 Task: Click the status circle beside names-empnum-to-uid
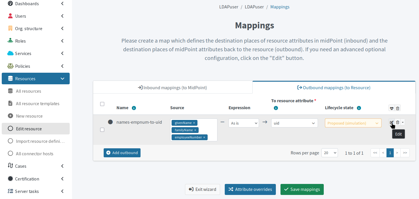click(110, 122)
